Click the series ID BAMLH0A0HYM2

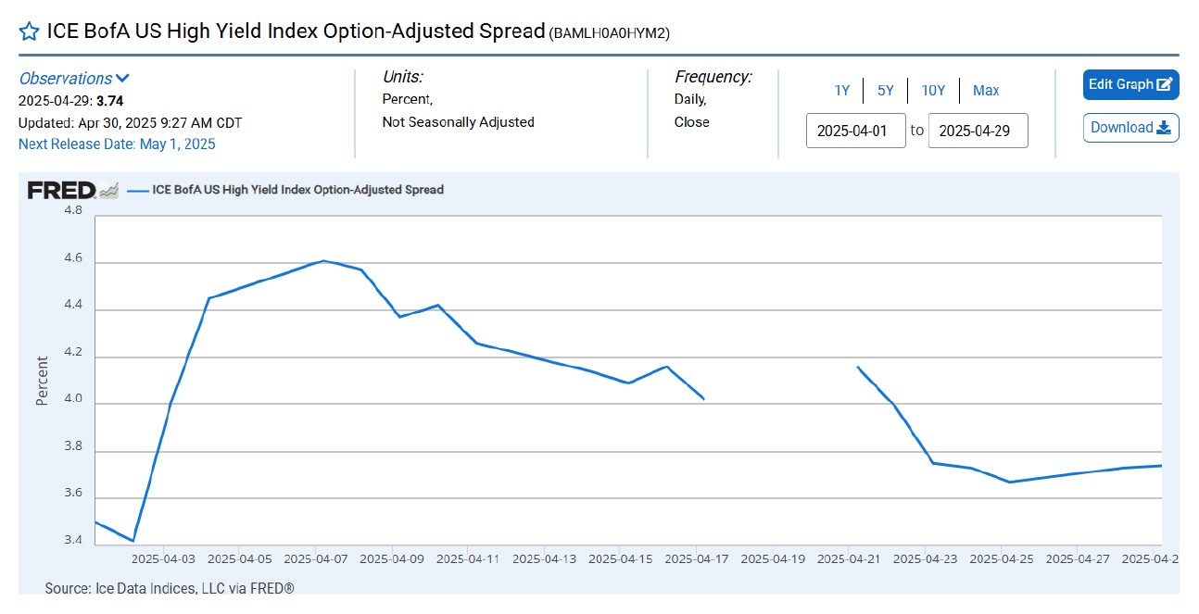(x=609, y=33)
